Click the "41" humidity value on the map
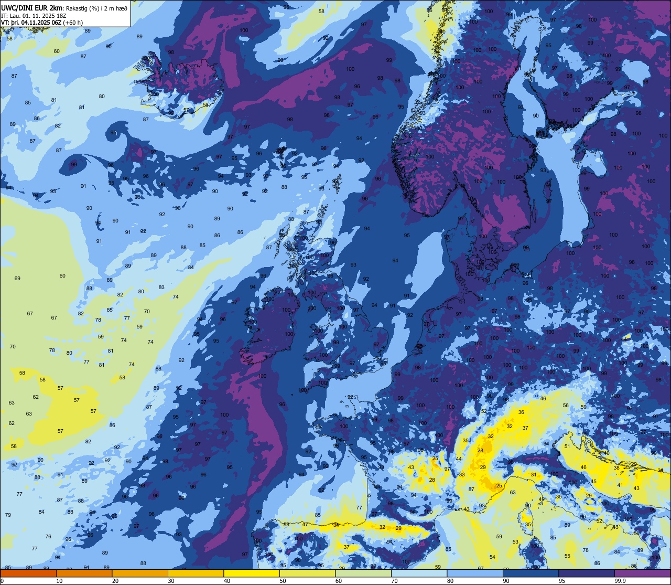Viewport: 671px width, 585px height. pyautogui.click(x=620, y=485)
